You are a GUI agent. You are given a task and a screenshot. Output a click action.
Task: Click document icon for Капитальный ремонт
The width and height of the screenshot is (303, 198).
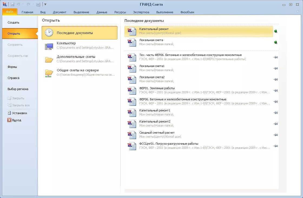(x=132, y=31)
